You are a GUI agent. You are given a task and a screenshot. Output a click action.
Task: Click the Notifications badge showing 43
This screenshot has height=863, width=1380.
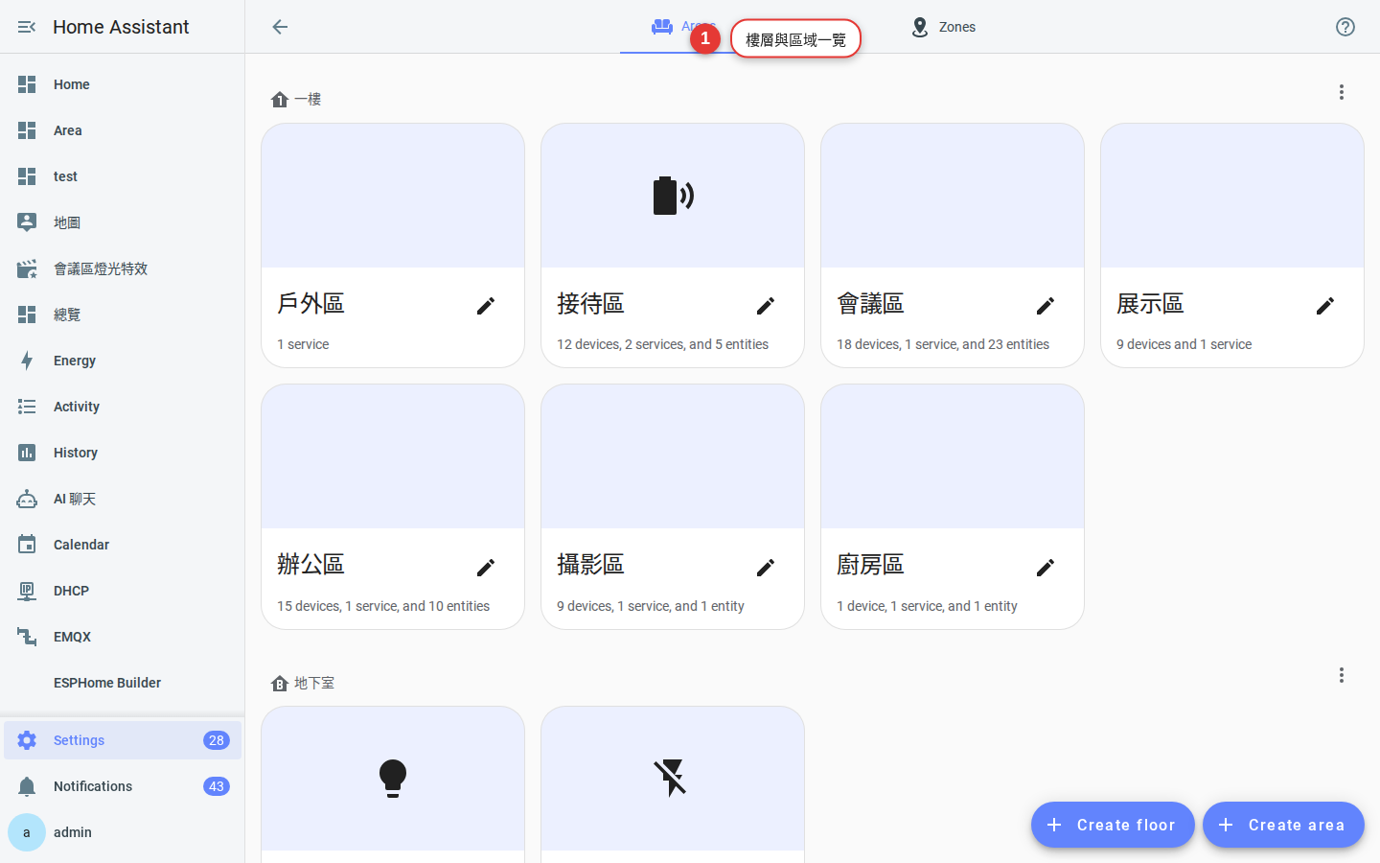[x=217, y=786]
